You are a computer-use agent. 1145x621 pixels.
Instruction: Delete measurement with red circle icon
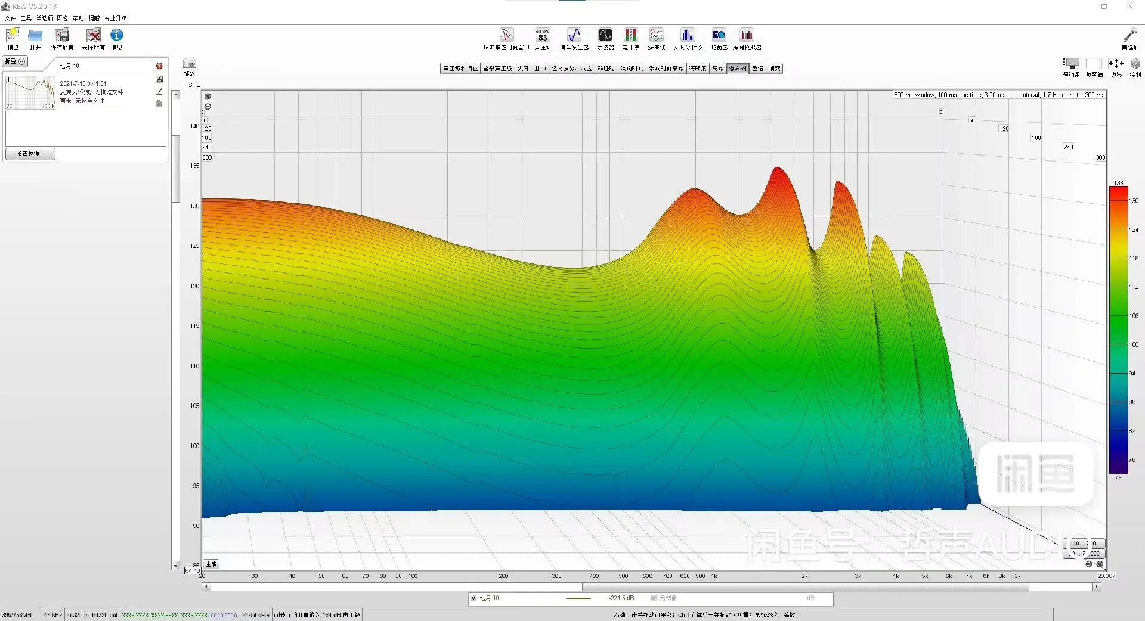pyautogui.click(x=159, y=66)
